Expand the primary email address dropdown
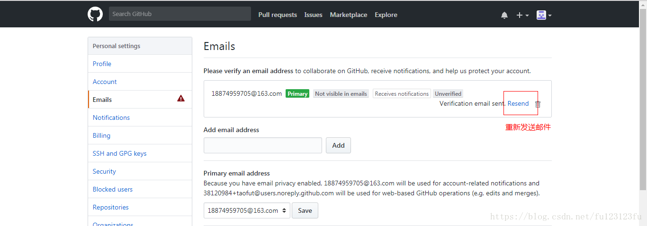The width and height of the screenshot is (647, 226). [x=247, y=210]
